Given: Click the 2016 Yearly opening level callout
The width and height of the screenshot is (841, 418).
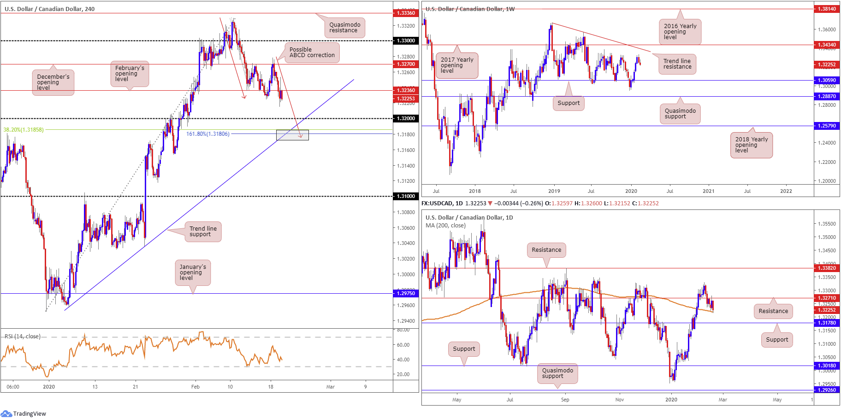Looking at the screenshot, I should pyautogui.click(x=680, y=32).
